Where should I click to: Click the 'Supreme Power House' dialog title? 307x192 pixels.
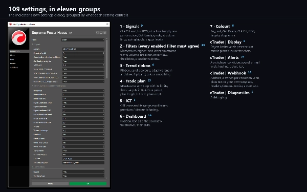(50, 33)
